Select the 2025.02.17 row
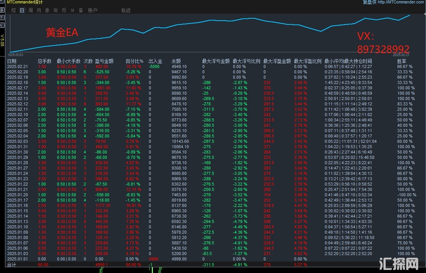Image resolution: width=426 pixels, height=273 pixels. 18,88
